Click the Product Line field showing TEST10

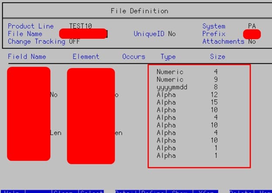[81, 27]
